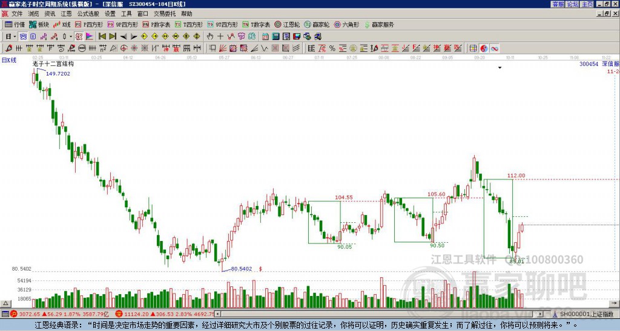Open the 六角形 hexagon tool
This screenshot has width=620, height=331.
pos(347,24)
